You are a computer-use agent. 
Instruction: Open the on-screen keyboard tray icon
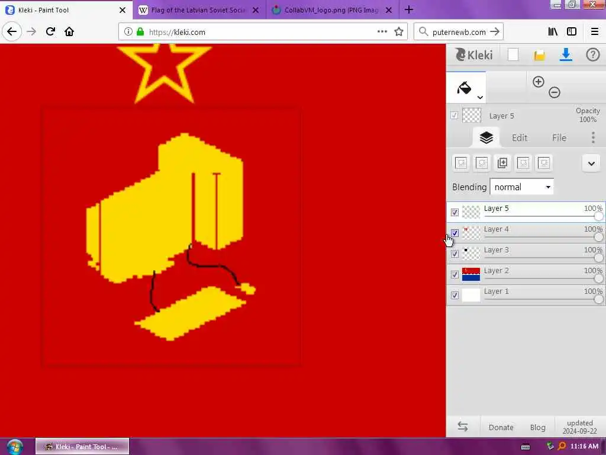(526, 447)
